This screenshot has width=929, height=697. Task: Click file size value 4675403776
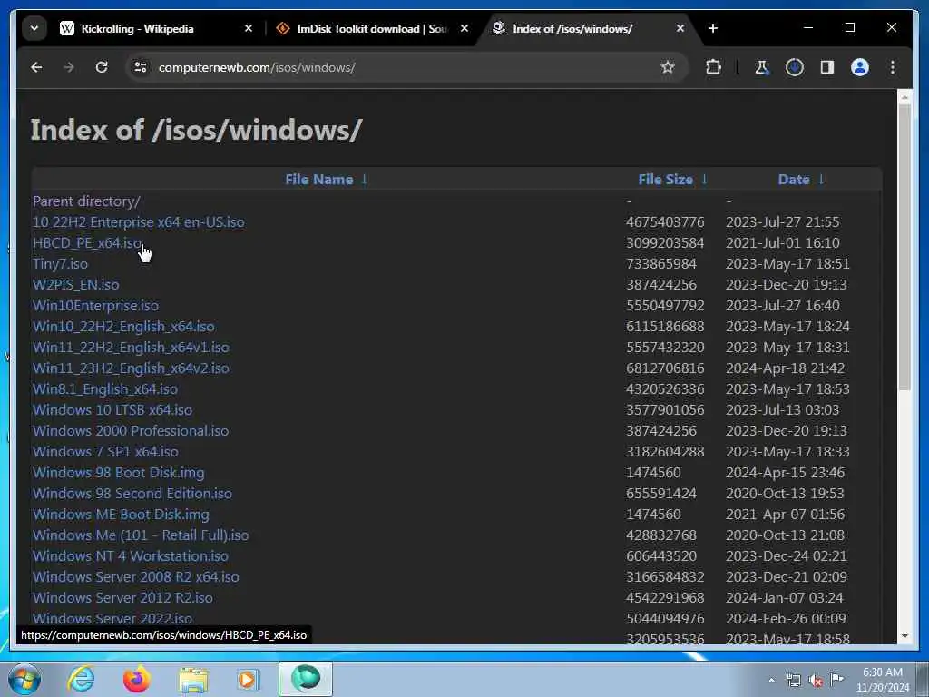(665, 222)
